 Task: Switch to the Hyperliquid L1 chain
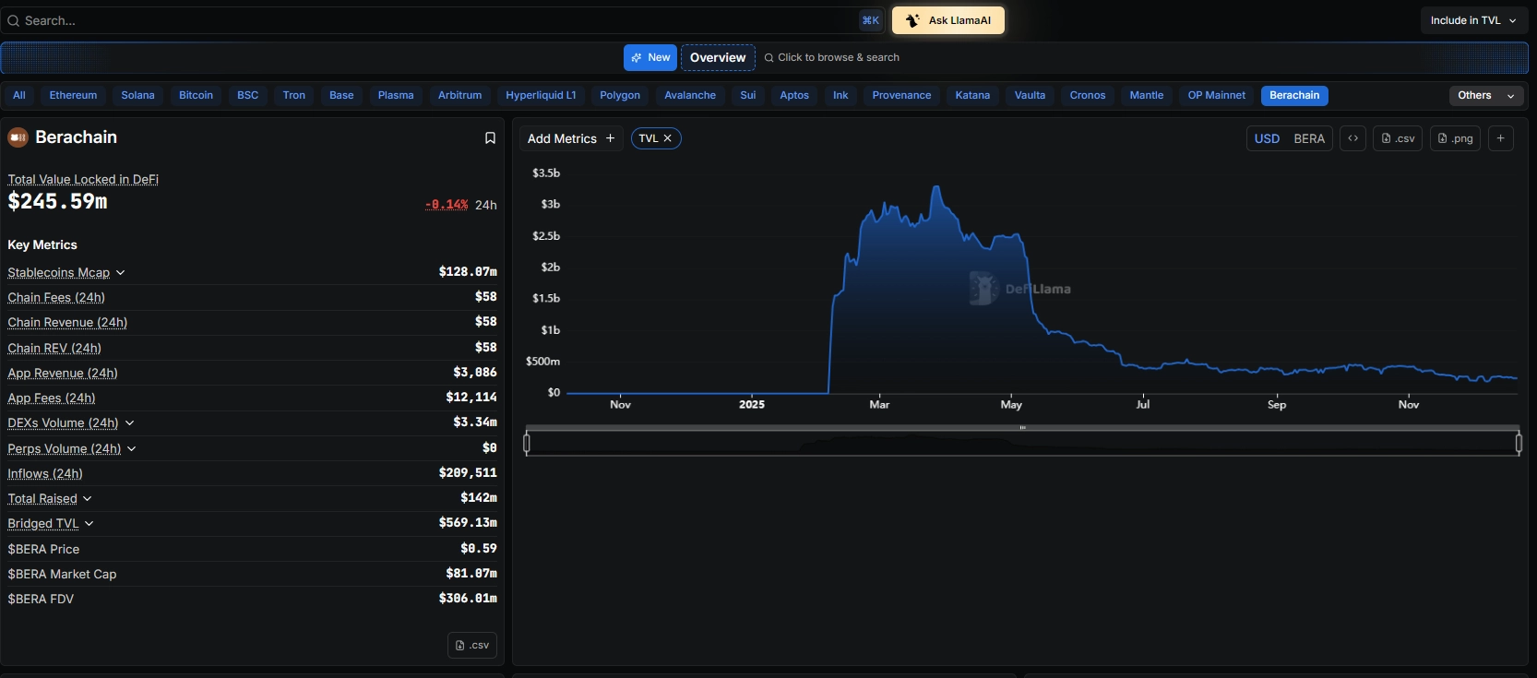coord(541,95)
